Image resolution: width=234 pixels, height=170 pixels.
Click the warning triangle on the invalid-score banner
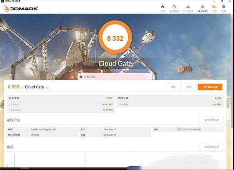(x=81, y=77)
